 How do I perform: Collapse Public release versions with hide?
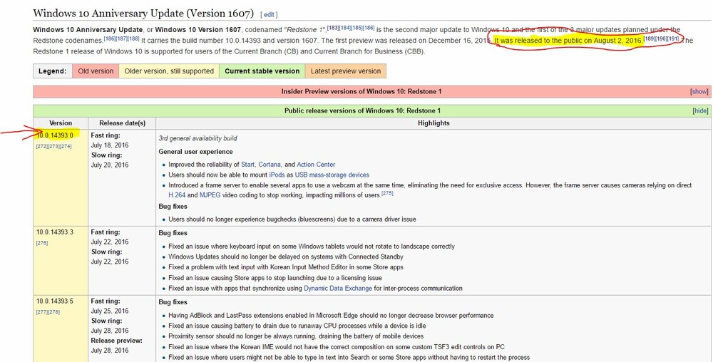(700, 111)
